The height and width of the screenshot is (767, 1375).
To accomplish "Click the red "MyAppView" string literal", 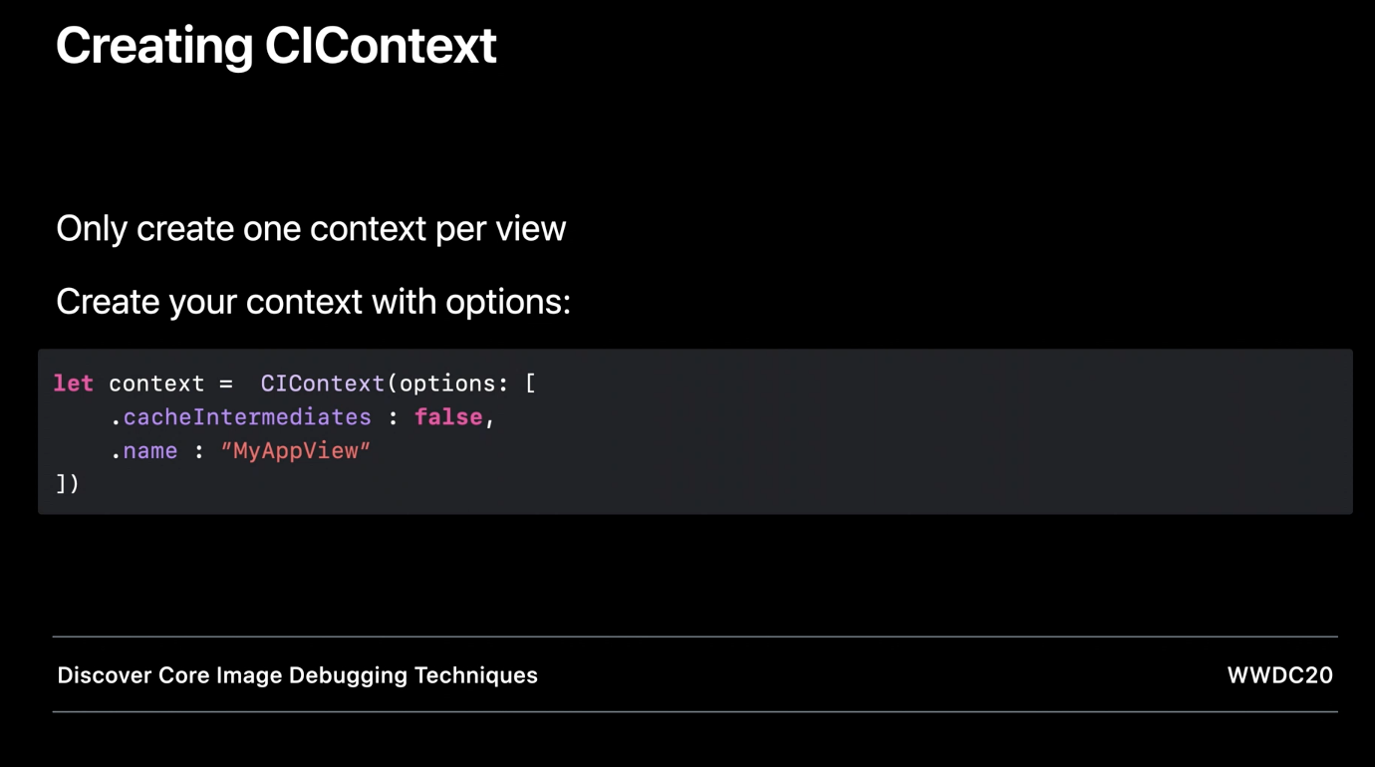I will [296, 451].
